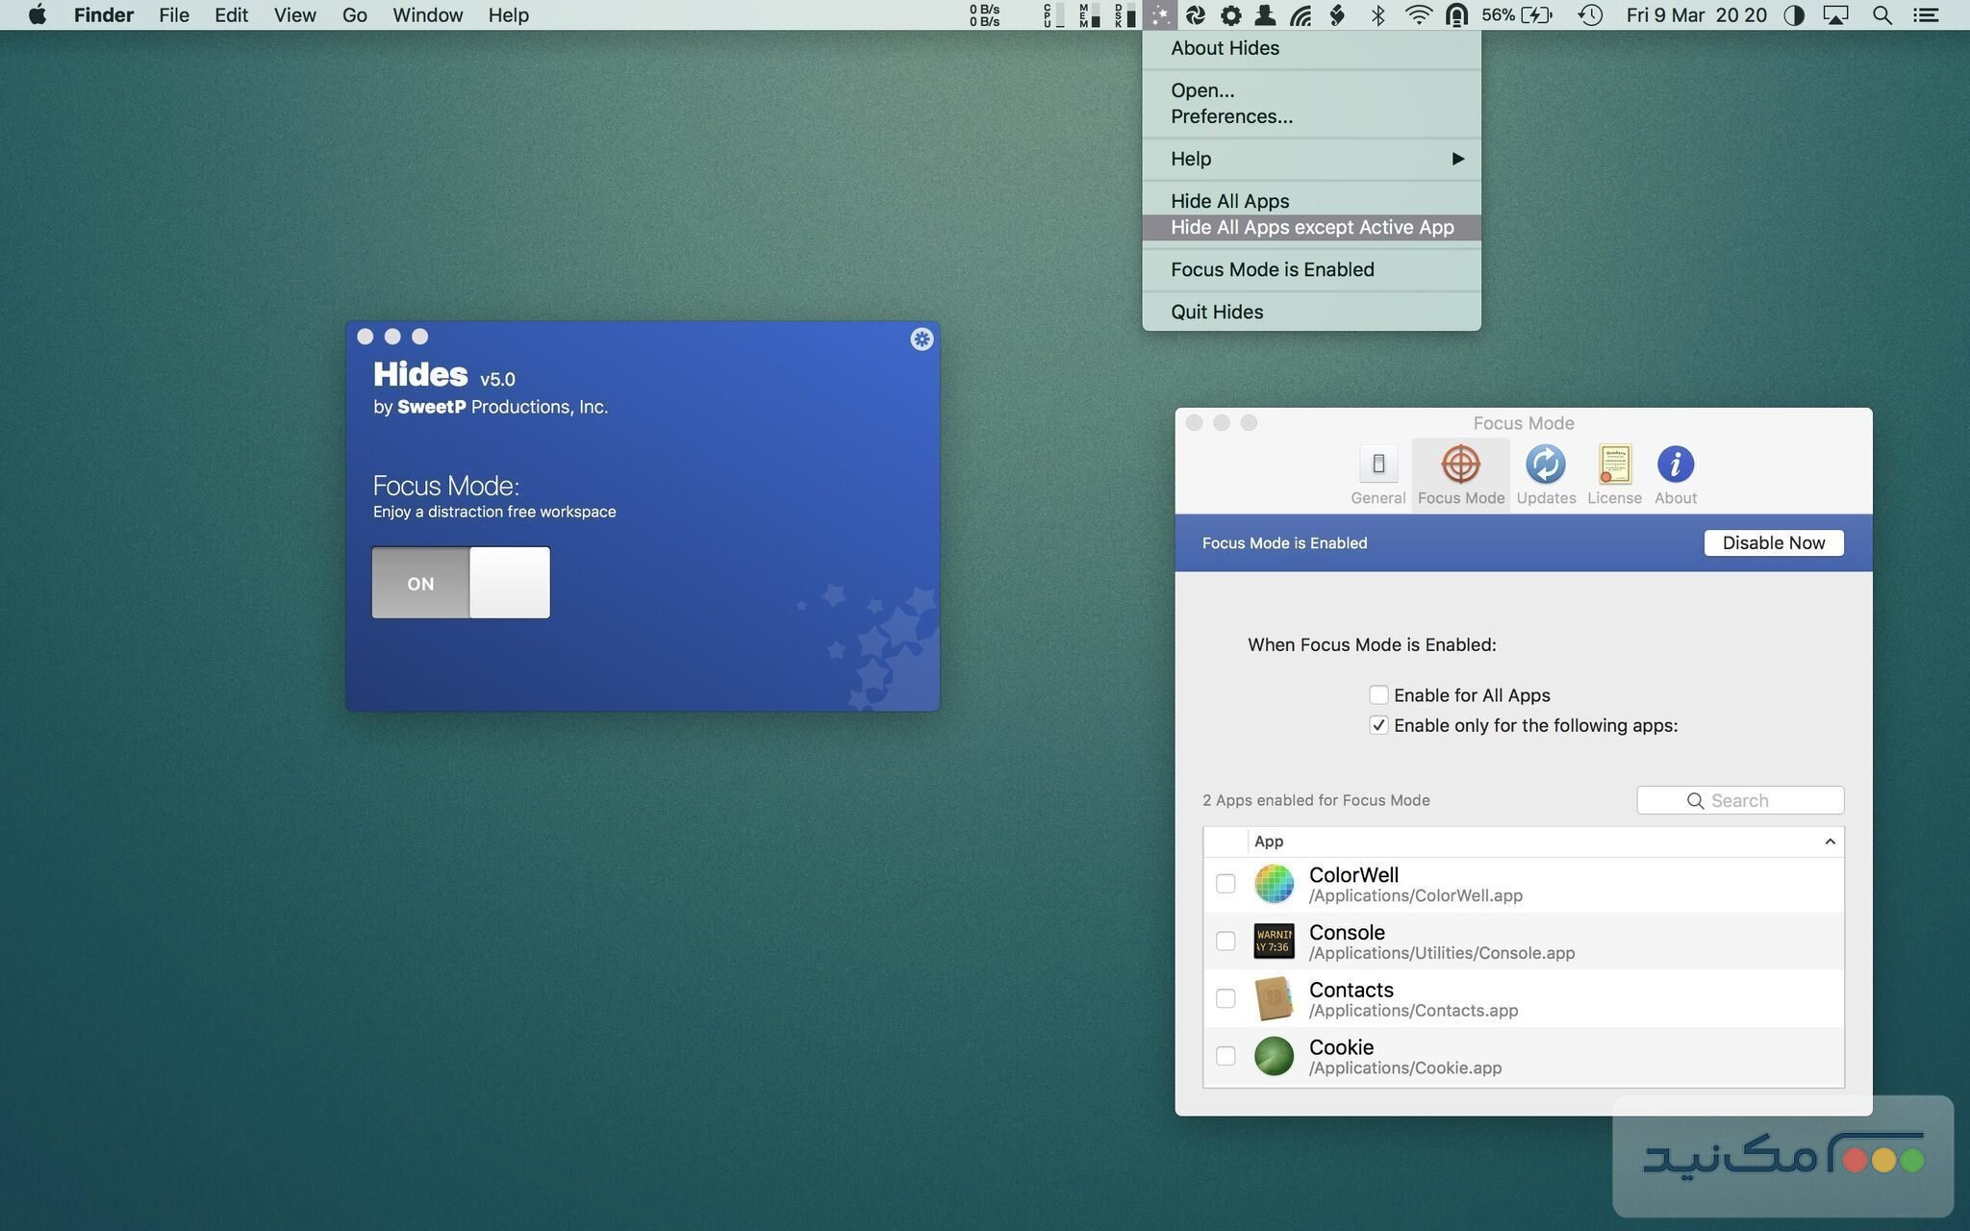1970x1231 pixels.
Task: Click the app Search field
Action: point(1739,800)
